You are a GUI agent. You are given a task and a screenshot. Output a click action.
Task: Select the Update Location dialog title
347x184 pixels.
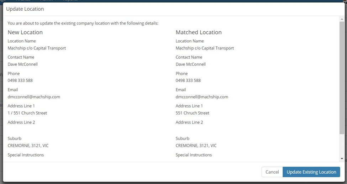click(25, 9)
